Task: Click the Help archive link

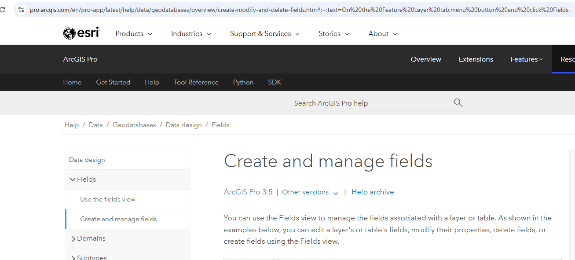Action: click(373, 192)
